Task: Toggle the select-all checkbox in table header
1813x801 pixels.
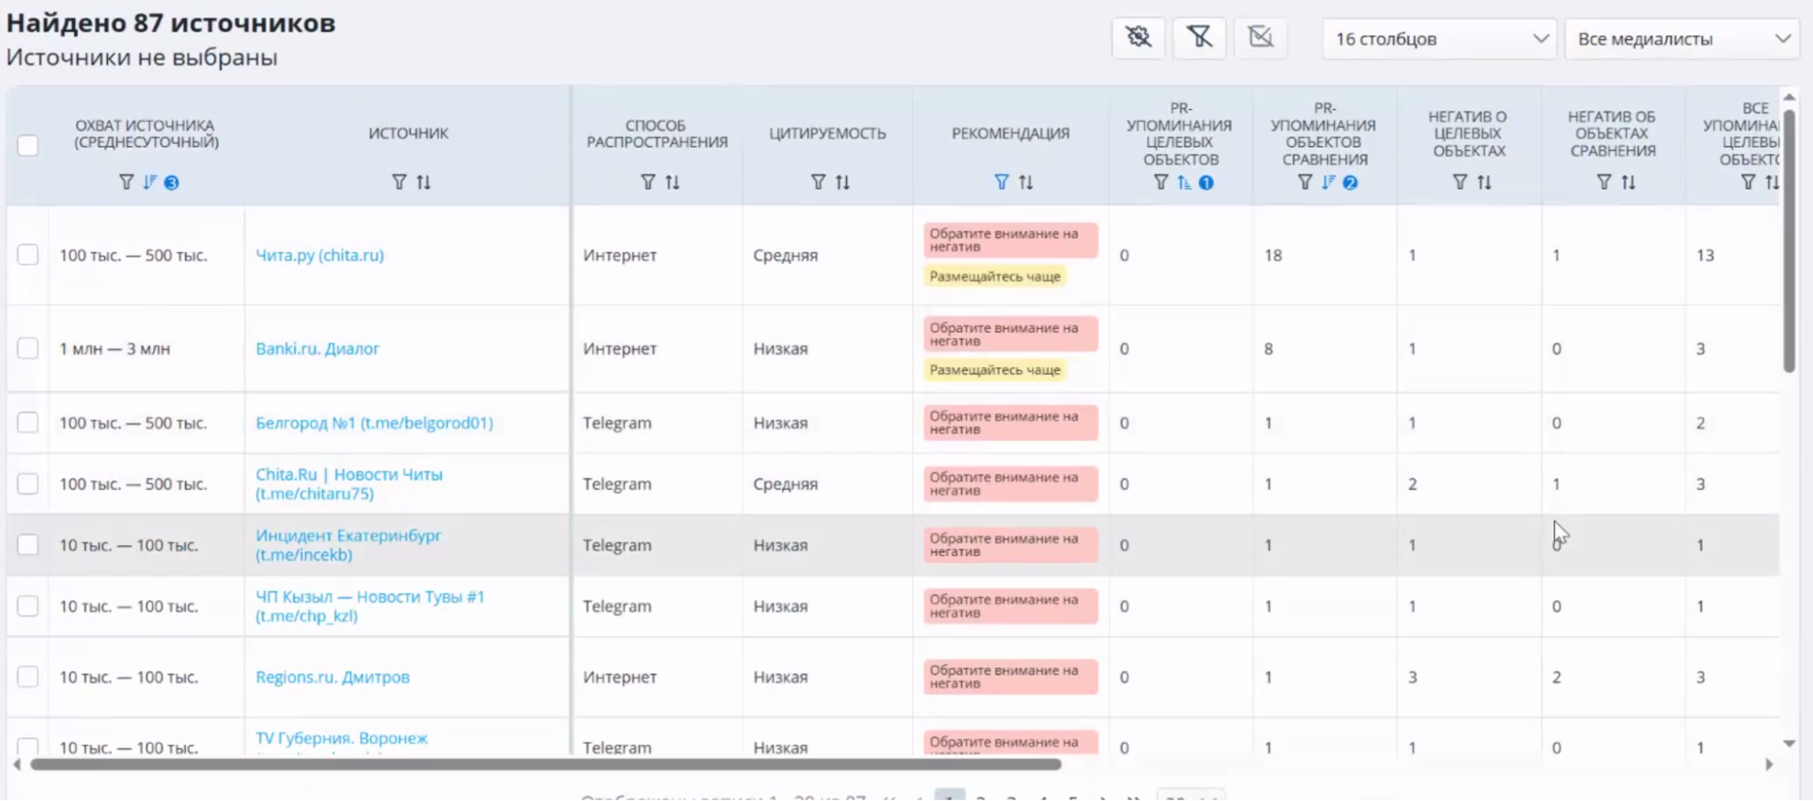Action: (28, 145)
